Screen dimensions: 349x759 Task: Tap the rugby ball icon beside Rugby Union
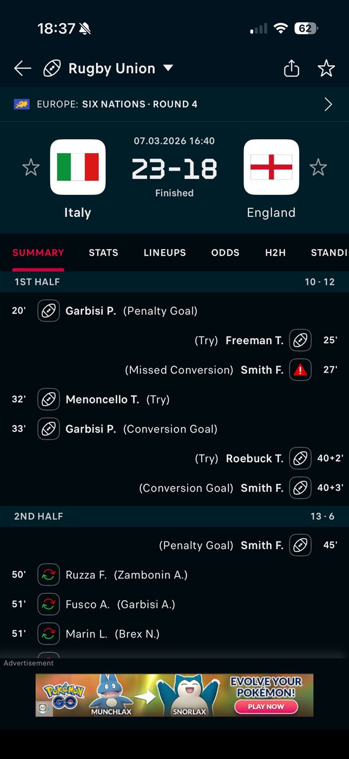(x=52, y=68)
